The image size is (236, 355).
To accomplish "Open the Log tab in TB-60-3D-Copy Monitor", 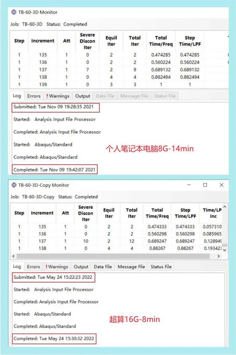I will click(x=17, y=266).
